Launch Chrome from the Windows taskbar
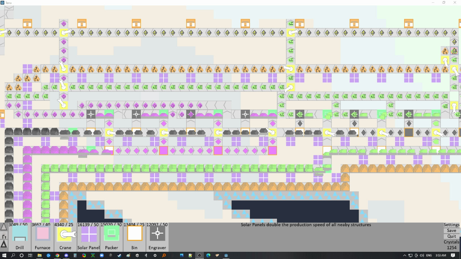Image resolution: width=461 pixels, height=259 pixels. 57,255
